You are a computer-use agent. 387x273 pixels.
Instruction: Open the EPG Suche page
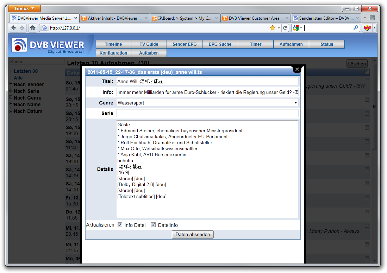(x=220, y=44)
